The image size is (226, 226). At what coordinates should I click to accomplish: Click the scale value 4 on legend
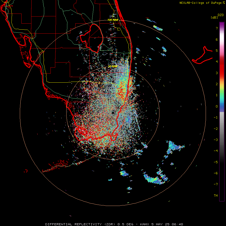(x=217, y=62)
